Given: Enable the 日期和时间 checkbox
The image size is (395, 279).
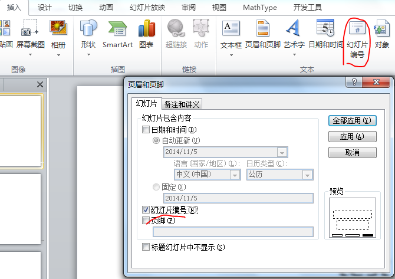Looking at the screenshot, I should [x=146, y=130].
